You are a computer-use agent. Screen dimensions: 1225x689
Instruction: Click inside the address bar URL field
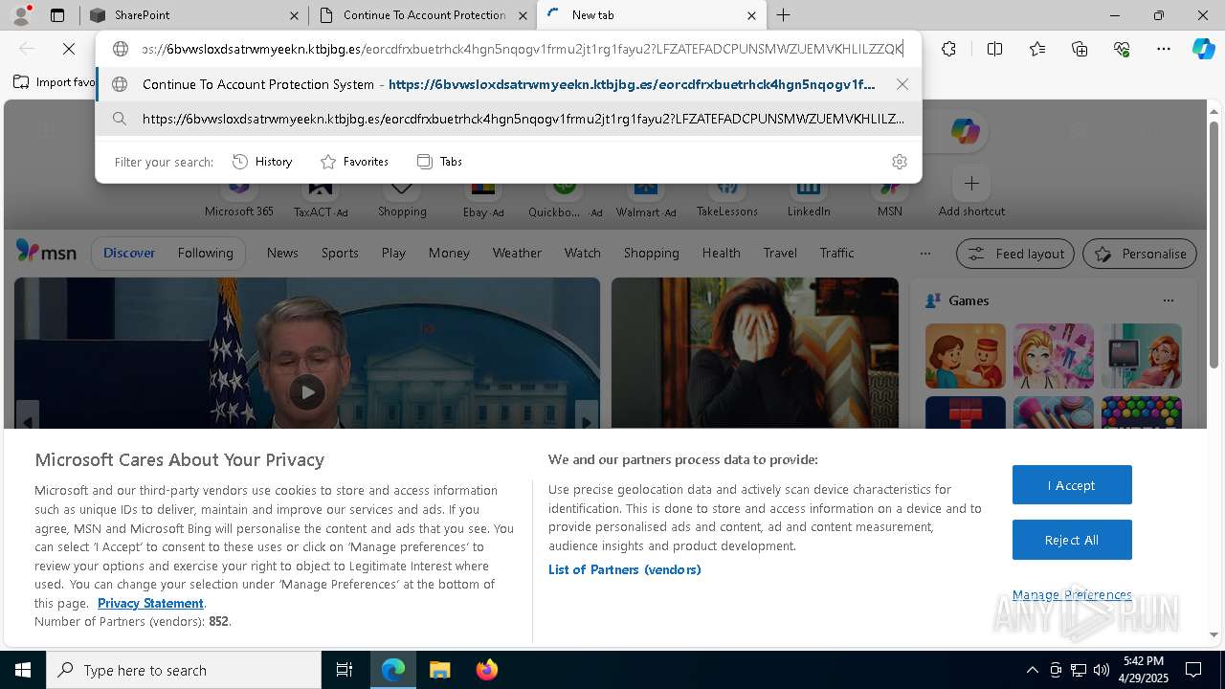[x=522, y=49]
